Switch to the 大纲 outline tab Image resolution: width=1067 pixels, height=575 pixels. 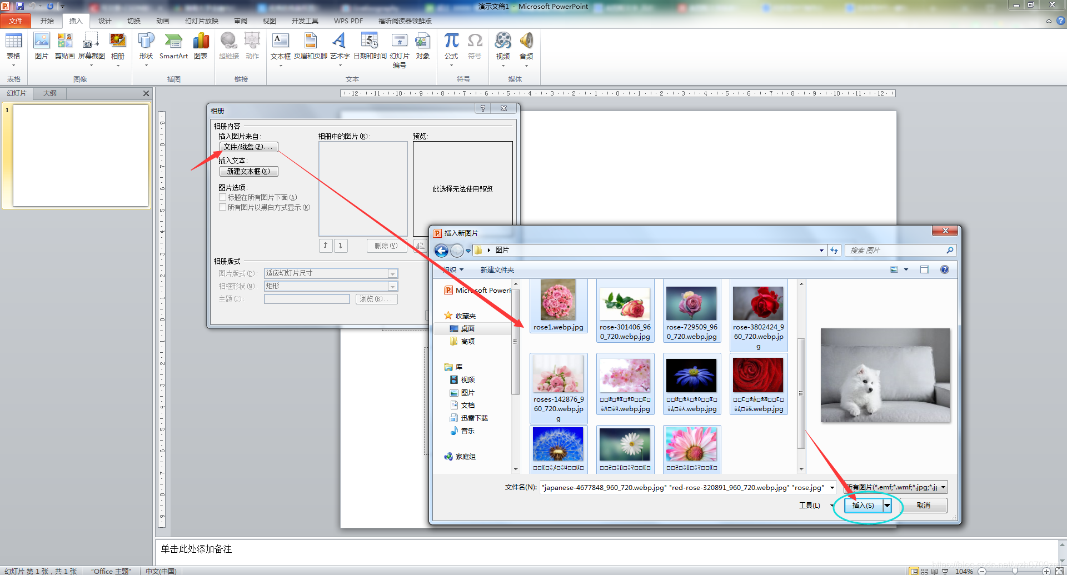[x=49, y=93]
